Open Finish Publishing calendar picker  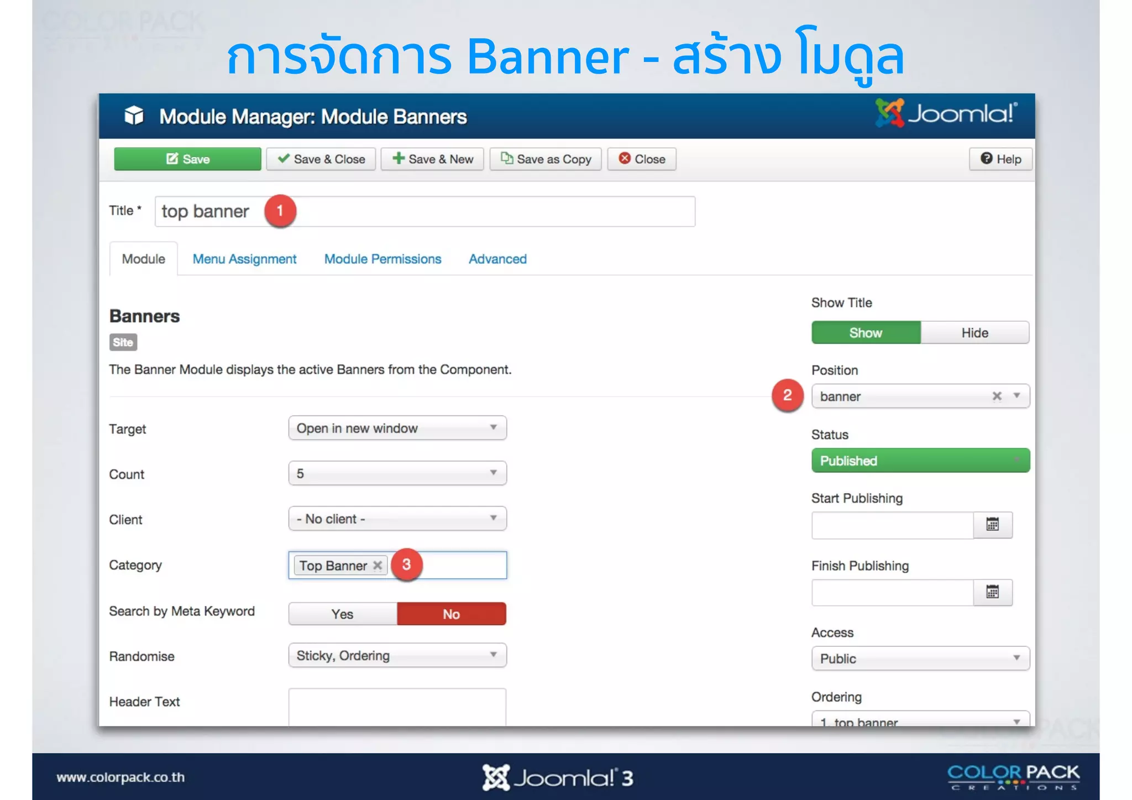click(993, 592)
